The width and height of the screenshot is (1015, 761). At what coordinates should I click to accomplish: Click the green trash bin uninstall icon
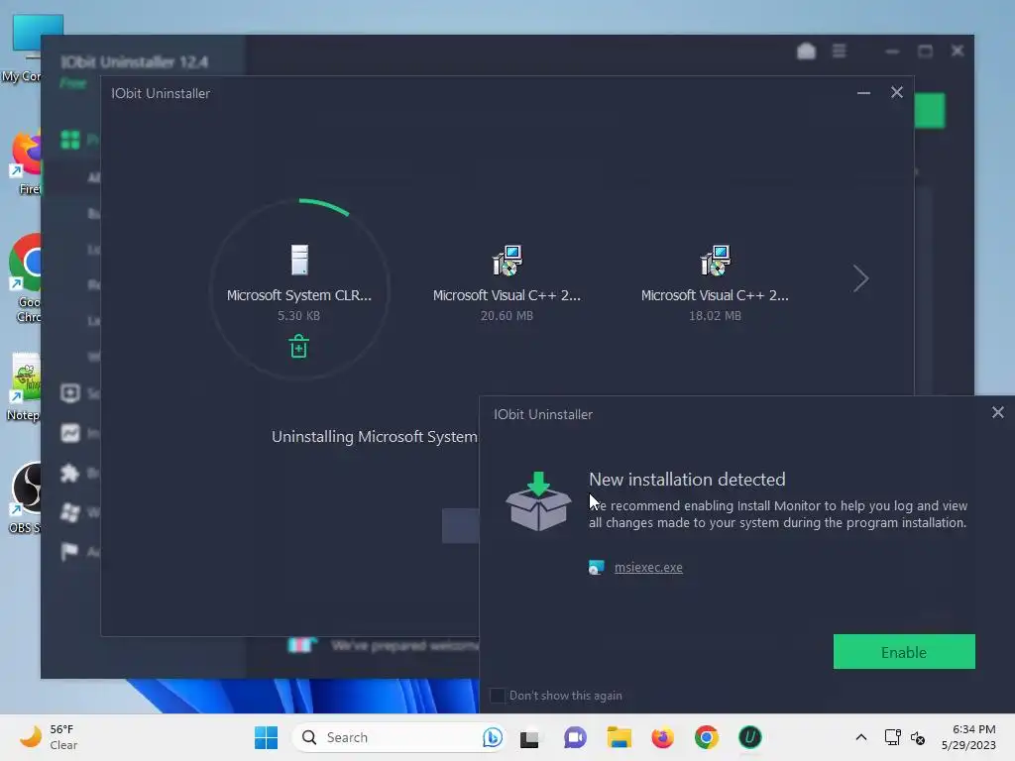point(298,346)
